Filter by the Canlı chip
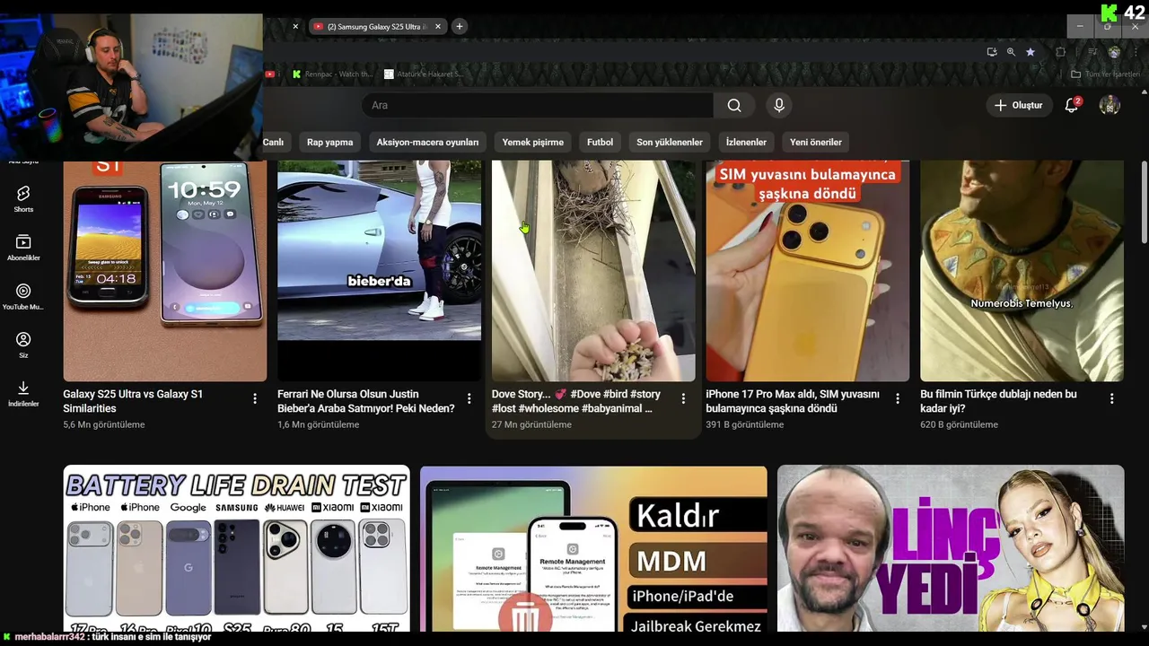Screen dimensions: 1149x646 point(273,142)
